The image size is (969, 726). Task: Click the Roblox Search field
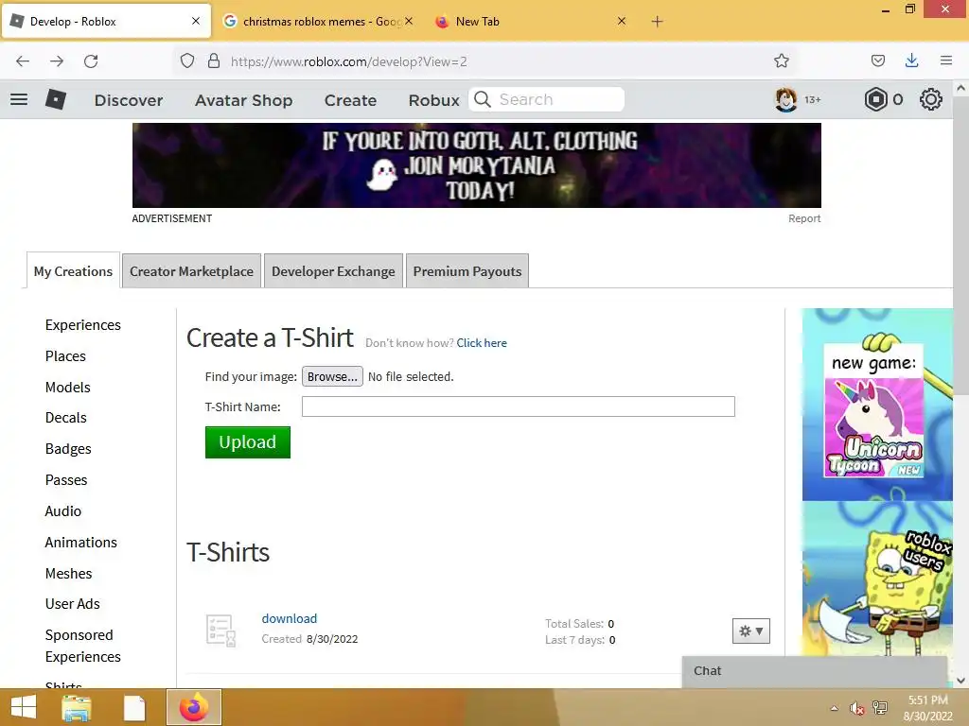tap(546, 99)
